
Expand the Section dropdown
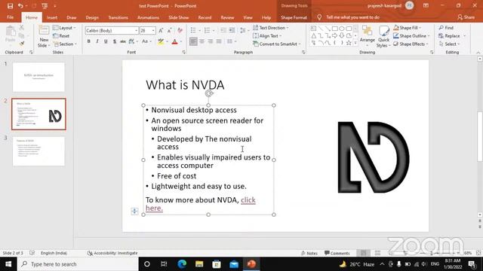pos(64,44)
